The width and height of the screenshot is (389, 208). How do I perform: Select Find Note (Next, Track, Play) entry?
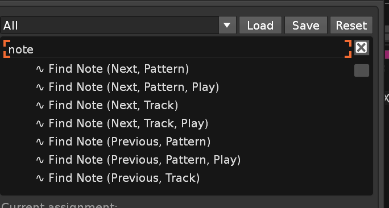[x=129, y=123]
